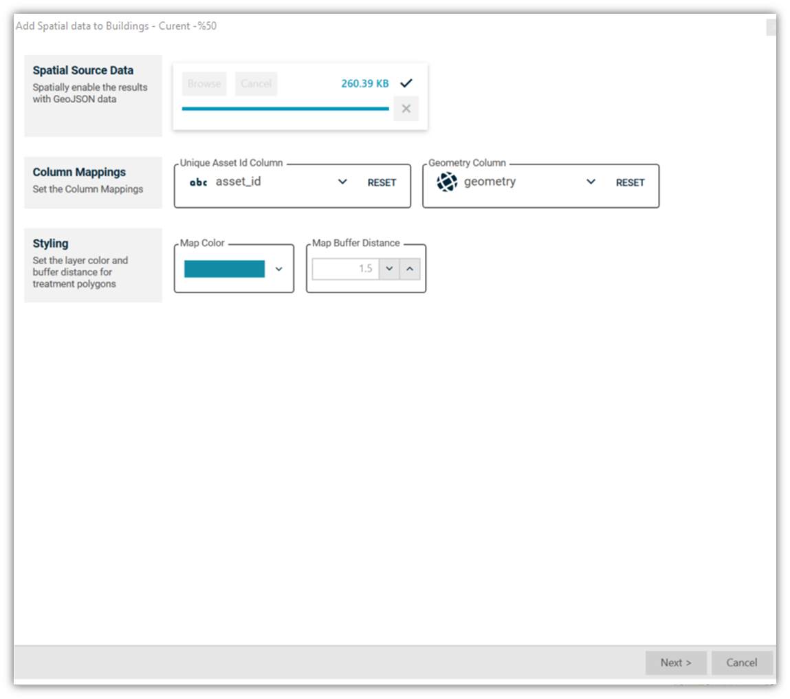This screenshot has height=699, width=790.
Task: Click the 260.39 KB file size text
Action: [365, 83]
